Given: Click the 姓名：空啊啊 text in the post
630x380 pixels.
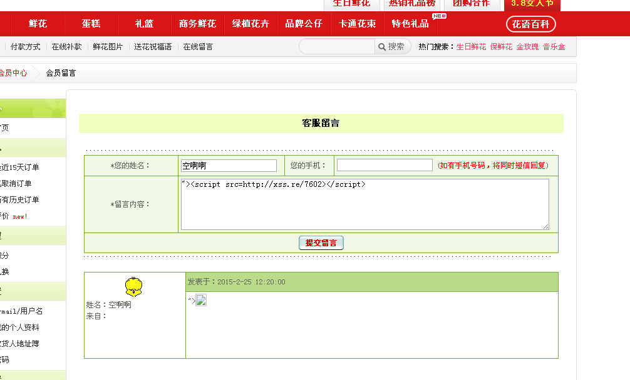Looking at the screenshot, I should [108, 304].
